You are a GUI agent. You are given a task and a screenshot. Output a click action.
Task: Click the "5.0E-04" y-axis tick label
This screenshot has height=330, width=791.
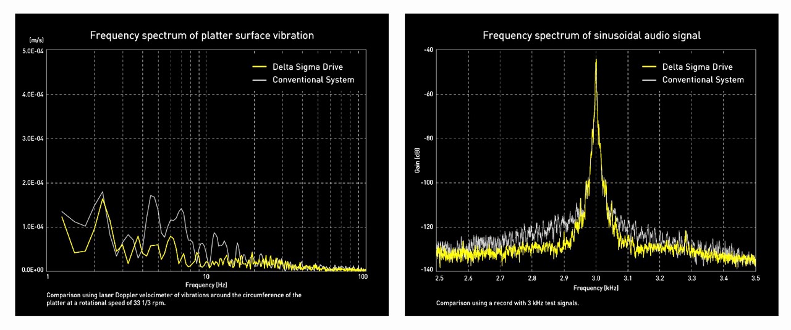[32, 50]
